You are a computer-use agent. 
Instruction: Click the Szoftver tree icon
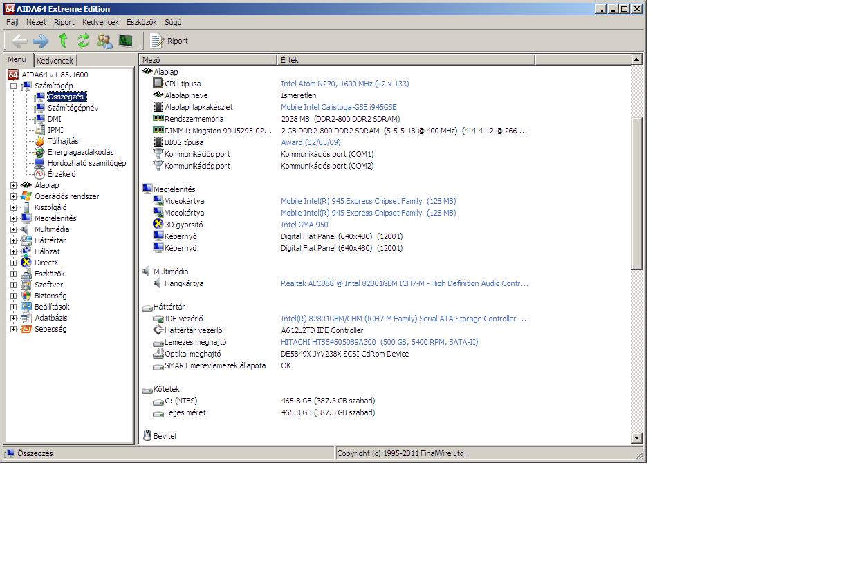tap(26, 285)
